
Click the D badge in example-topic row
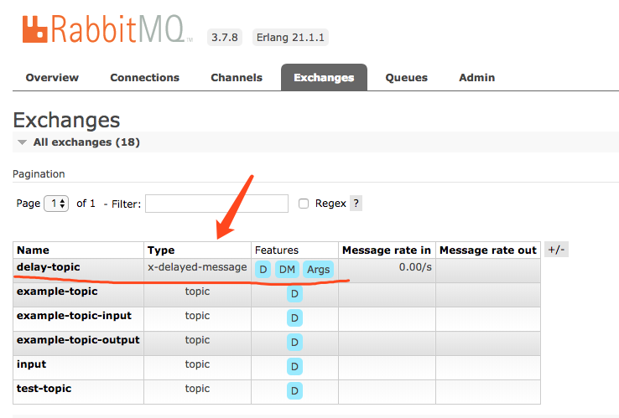[x=294, y=294]
